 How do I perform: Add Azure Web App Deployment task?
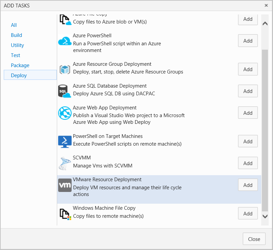coord(248,113)
